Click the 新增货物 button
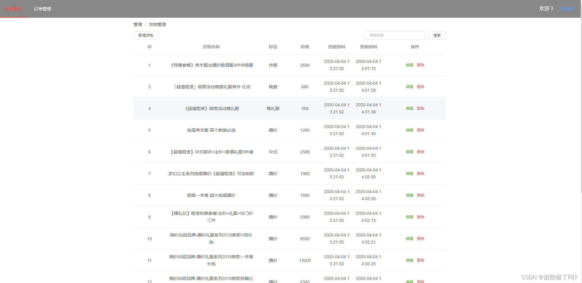582x283 pixels. click(x=145, y=35)
